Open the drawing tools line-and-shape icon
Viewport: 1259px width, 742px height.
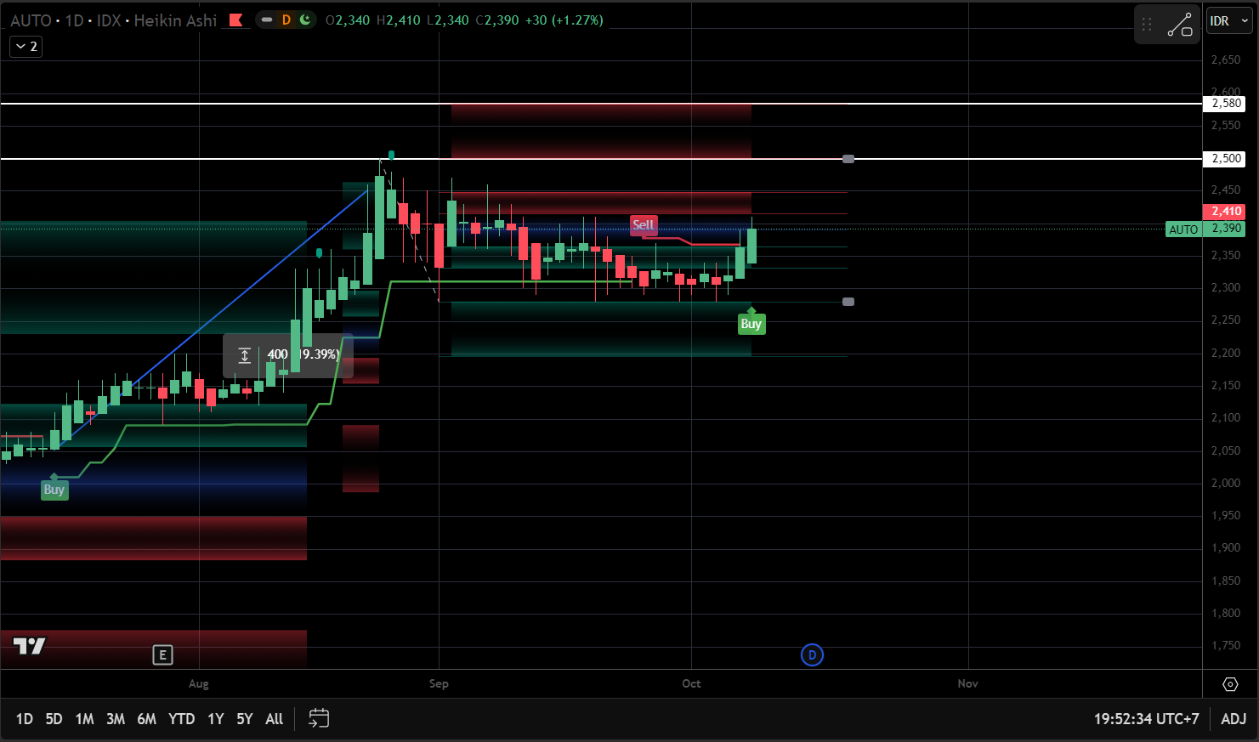(1180, 25)
